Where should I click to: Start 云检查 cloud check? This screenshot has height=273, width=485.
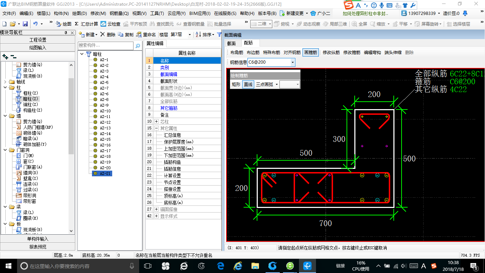110,24
